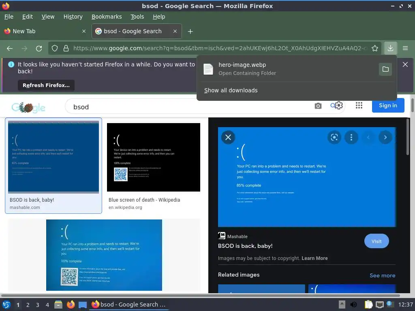
Task: Select the Wikipedia black screen thumbnail
Action: point(154,157)
